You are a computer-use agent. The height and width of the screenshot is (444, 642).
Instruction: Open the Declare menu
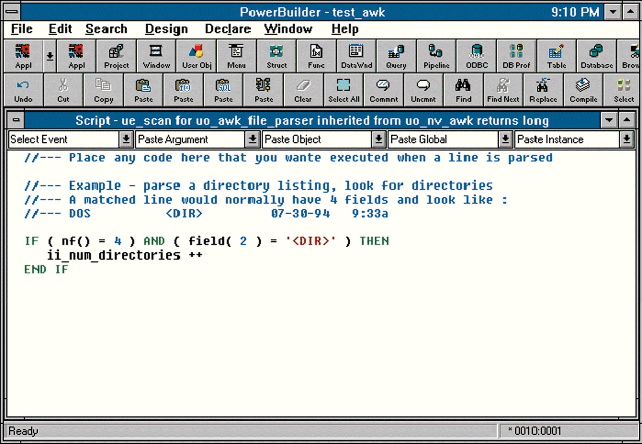228,29
